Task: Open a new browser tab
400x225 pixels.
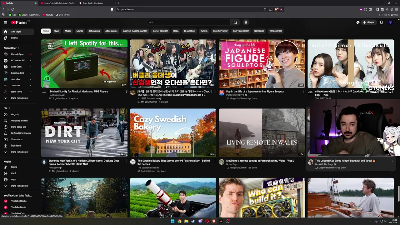Action: pos(118,3)
